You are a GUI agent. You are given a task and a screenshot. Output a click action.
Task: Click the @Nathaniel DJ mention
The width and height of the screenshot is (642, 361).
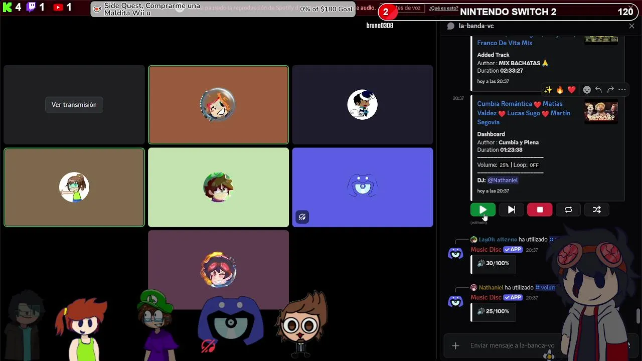(503, 180)
